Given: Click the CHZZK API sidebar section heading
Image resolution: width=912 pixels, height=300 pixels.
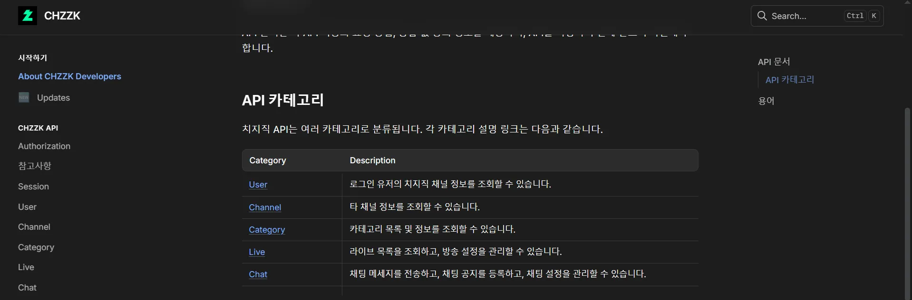Looking at the screenshot, I should (x=38, y=128).
